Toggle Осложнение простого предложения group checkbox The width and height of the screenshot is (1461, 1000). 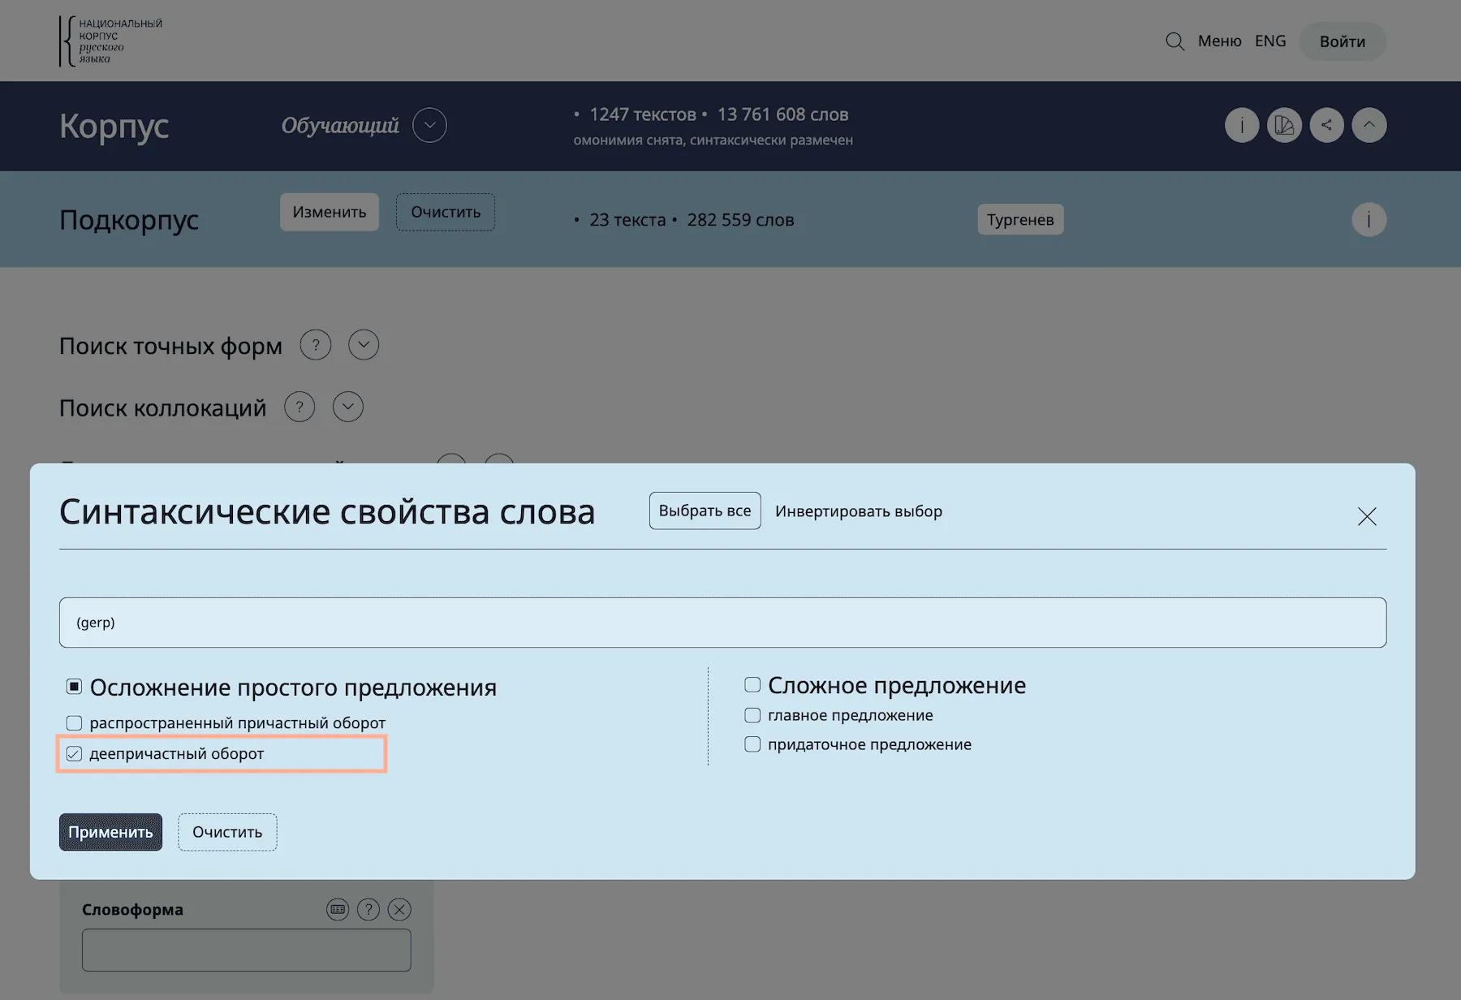(74, 687)
